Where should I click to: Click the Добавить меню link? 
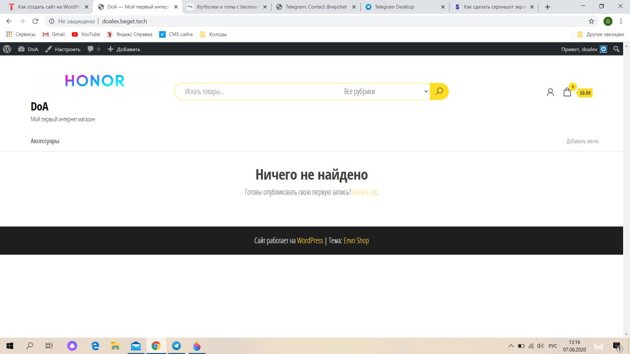582,141
